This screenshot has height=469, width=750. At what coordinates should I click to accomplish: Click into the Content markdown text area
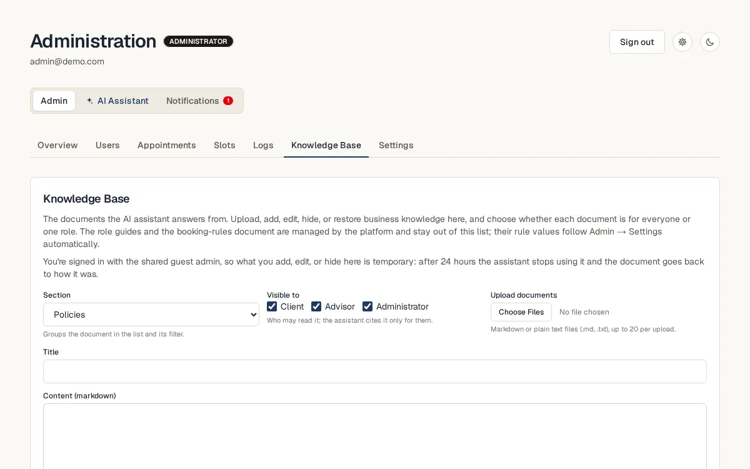[375, 436]
